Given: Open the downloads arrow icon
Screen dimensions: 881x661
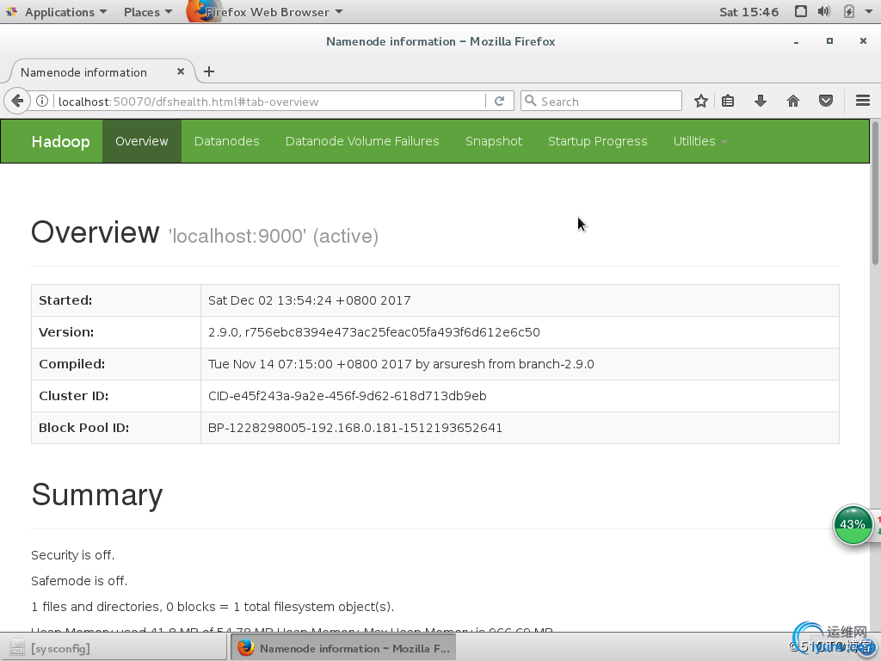Looking at the screenshot, I should tap(761, 102).
